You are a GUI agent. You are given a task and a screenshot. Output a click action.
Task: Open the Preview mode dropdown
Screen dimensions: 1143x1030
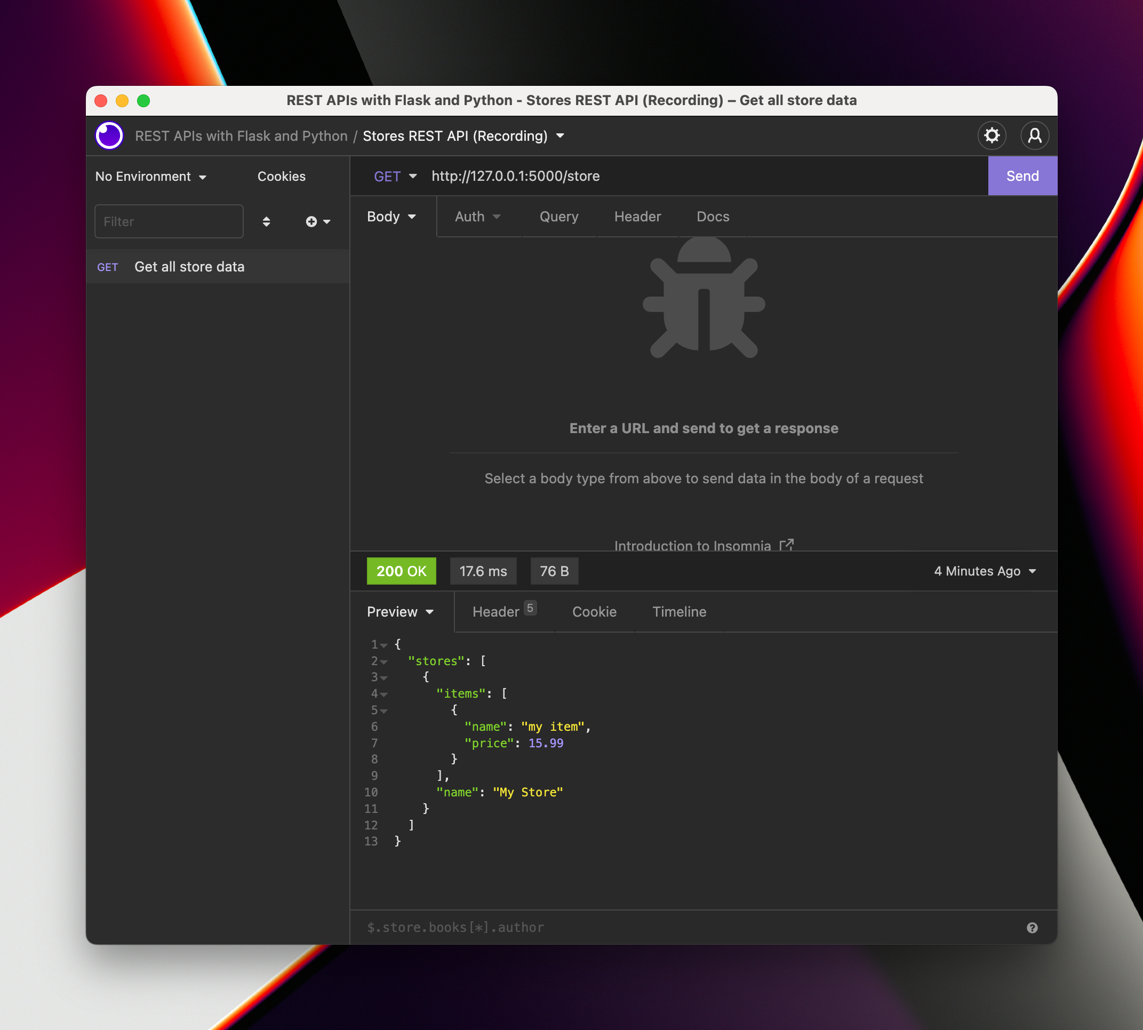pyautogui.click(x=400, y=612)
